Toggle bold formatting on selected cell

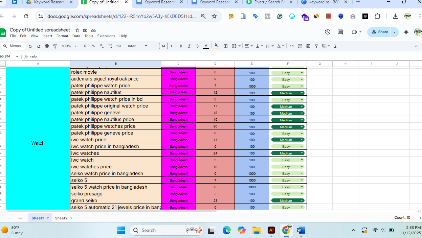tap(181, 46)
